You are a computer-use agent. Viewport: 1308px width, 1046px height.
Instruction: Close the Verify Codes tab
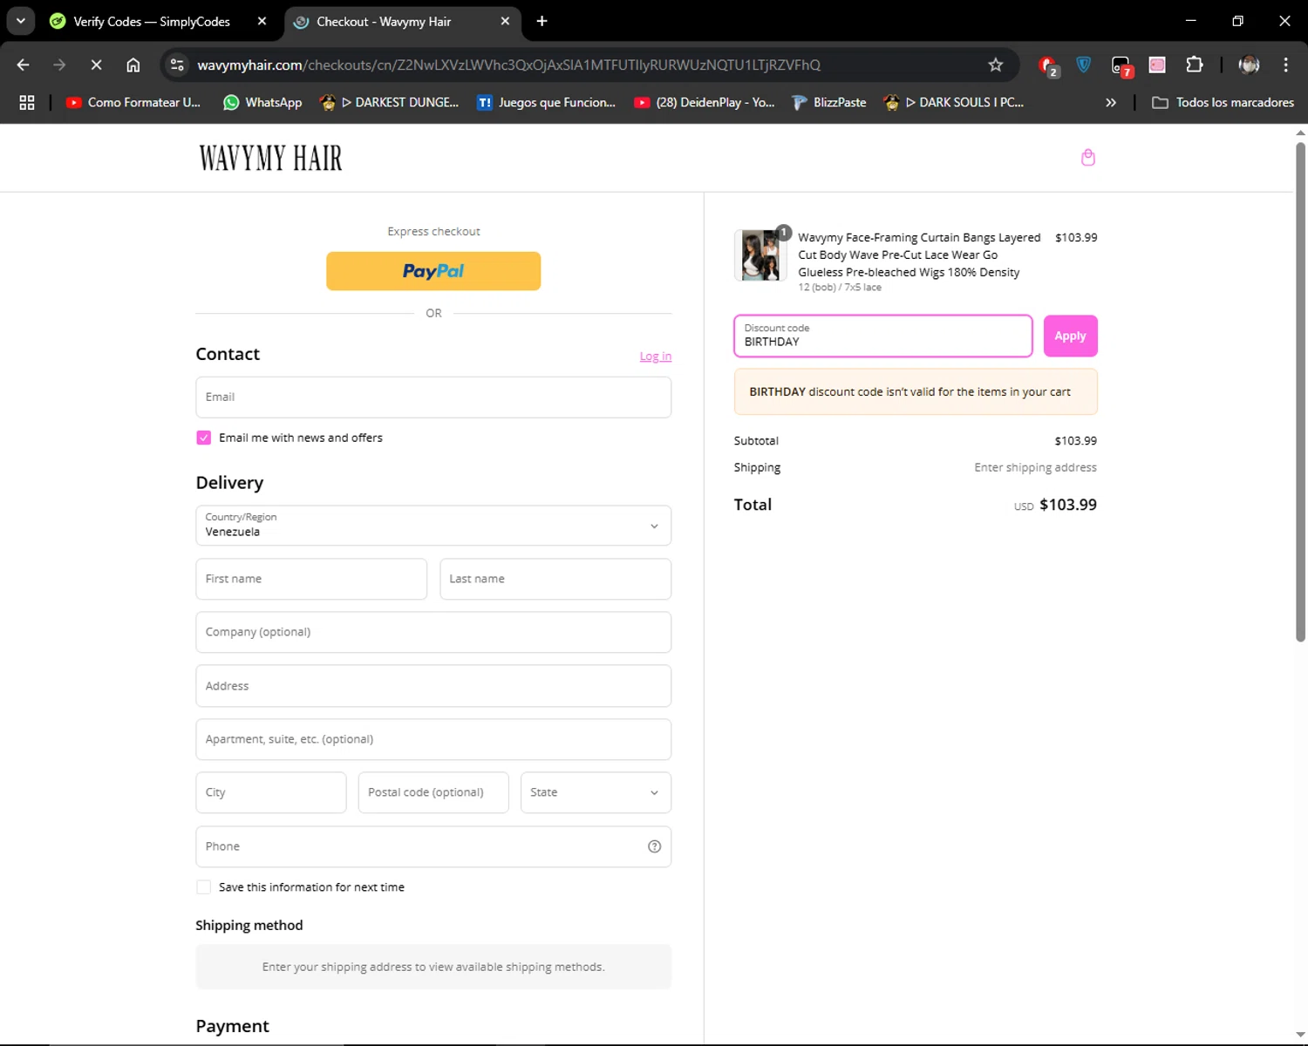click(x=262, y=21)
